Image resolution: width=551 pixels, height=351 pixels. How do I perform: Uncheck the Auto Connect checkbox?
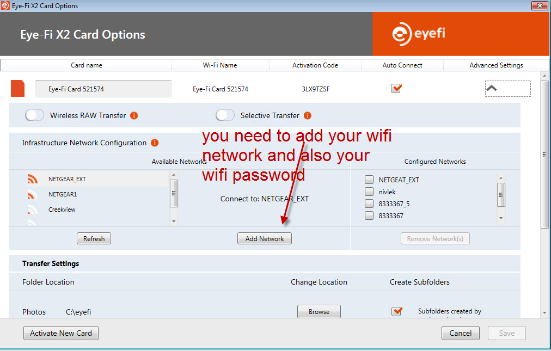(x=396, y=89)
